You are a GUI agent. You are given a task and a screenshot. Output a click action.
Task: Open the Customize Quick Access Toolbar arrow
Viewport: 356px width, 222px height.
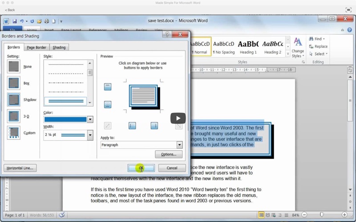click(61, 21)
